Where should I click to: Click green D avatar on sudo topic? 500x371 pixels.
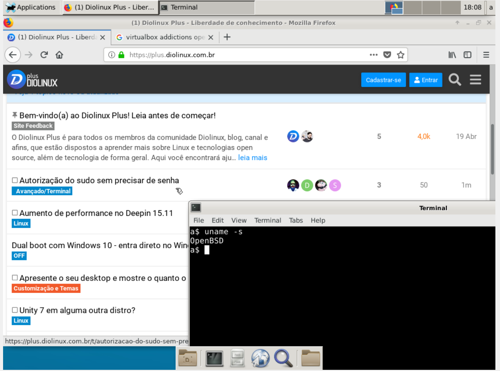point(307,185)
